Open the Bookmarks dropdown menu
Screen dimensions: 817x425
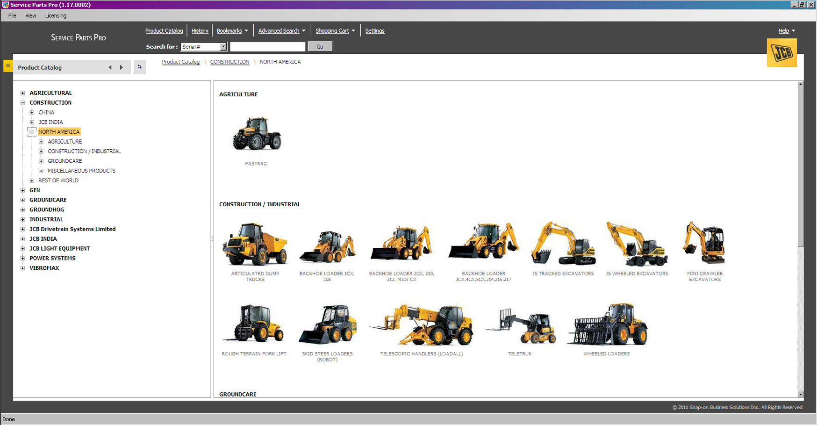click(x=232, y=31)
